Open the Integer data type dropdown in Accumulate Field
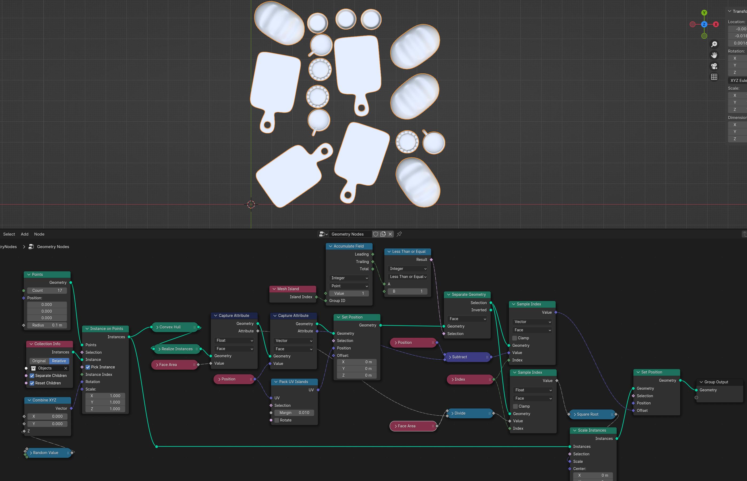747x481 pixels. point(349,278)
